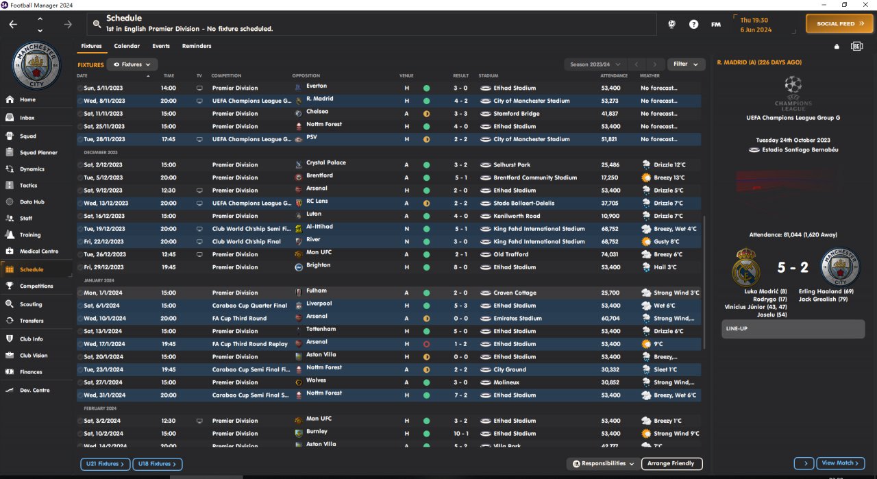Open the Social Feed
Screen dimensions: 877x479
click(839, 24)
